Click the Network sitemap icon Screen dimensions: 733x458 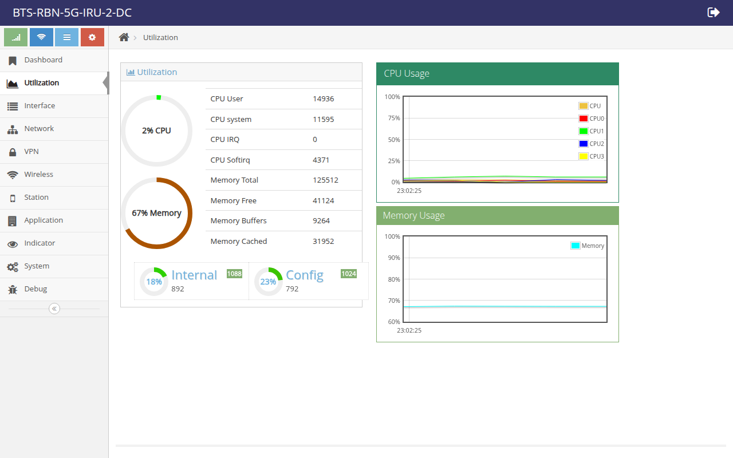(x=13, y=129)
